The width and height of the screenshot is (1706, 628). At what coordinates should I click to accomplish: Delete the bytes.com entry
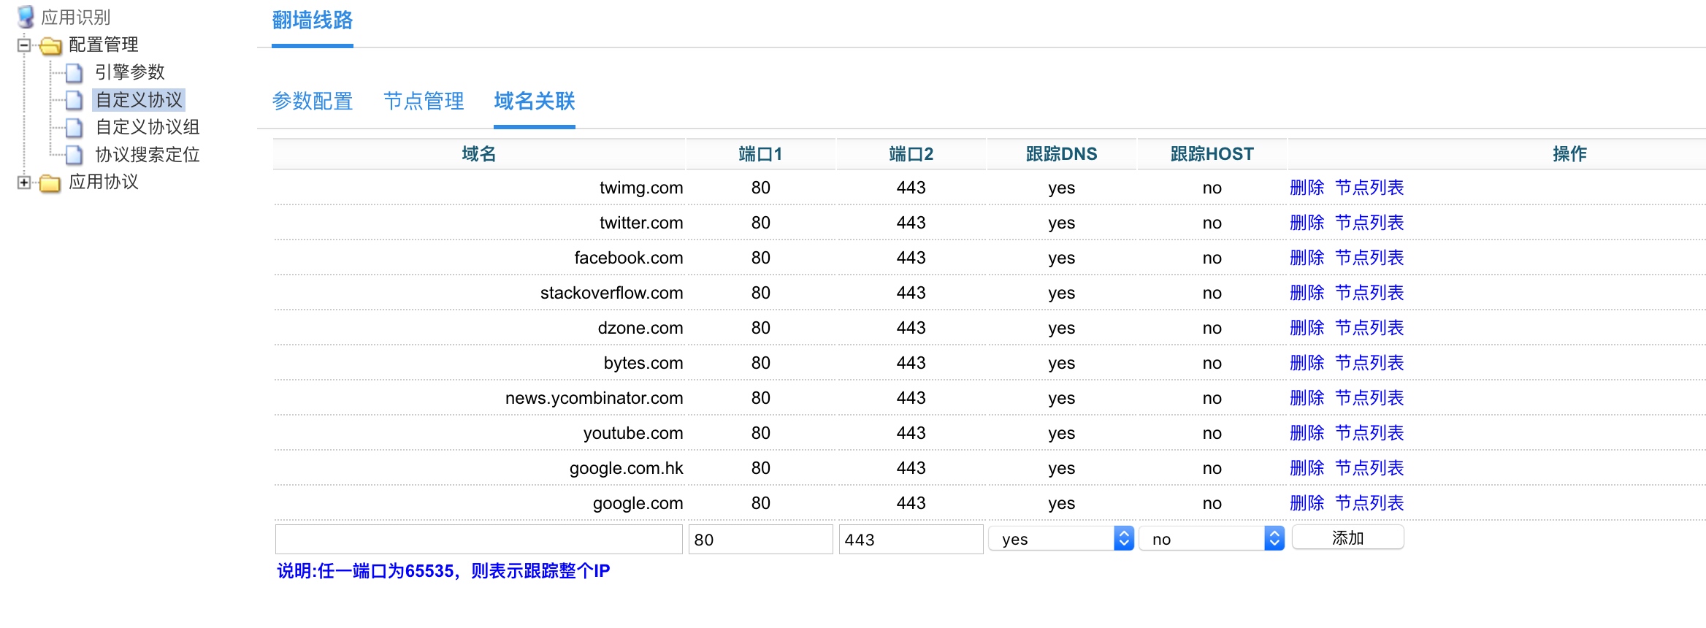tap(1307, 363)
